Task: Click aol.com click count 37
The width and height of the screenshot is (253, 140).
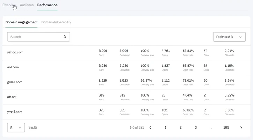Action: click(x=206, y=66)
